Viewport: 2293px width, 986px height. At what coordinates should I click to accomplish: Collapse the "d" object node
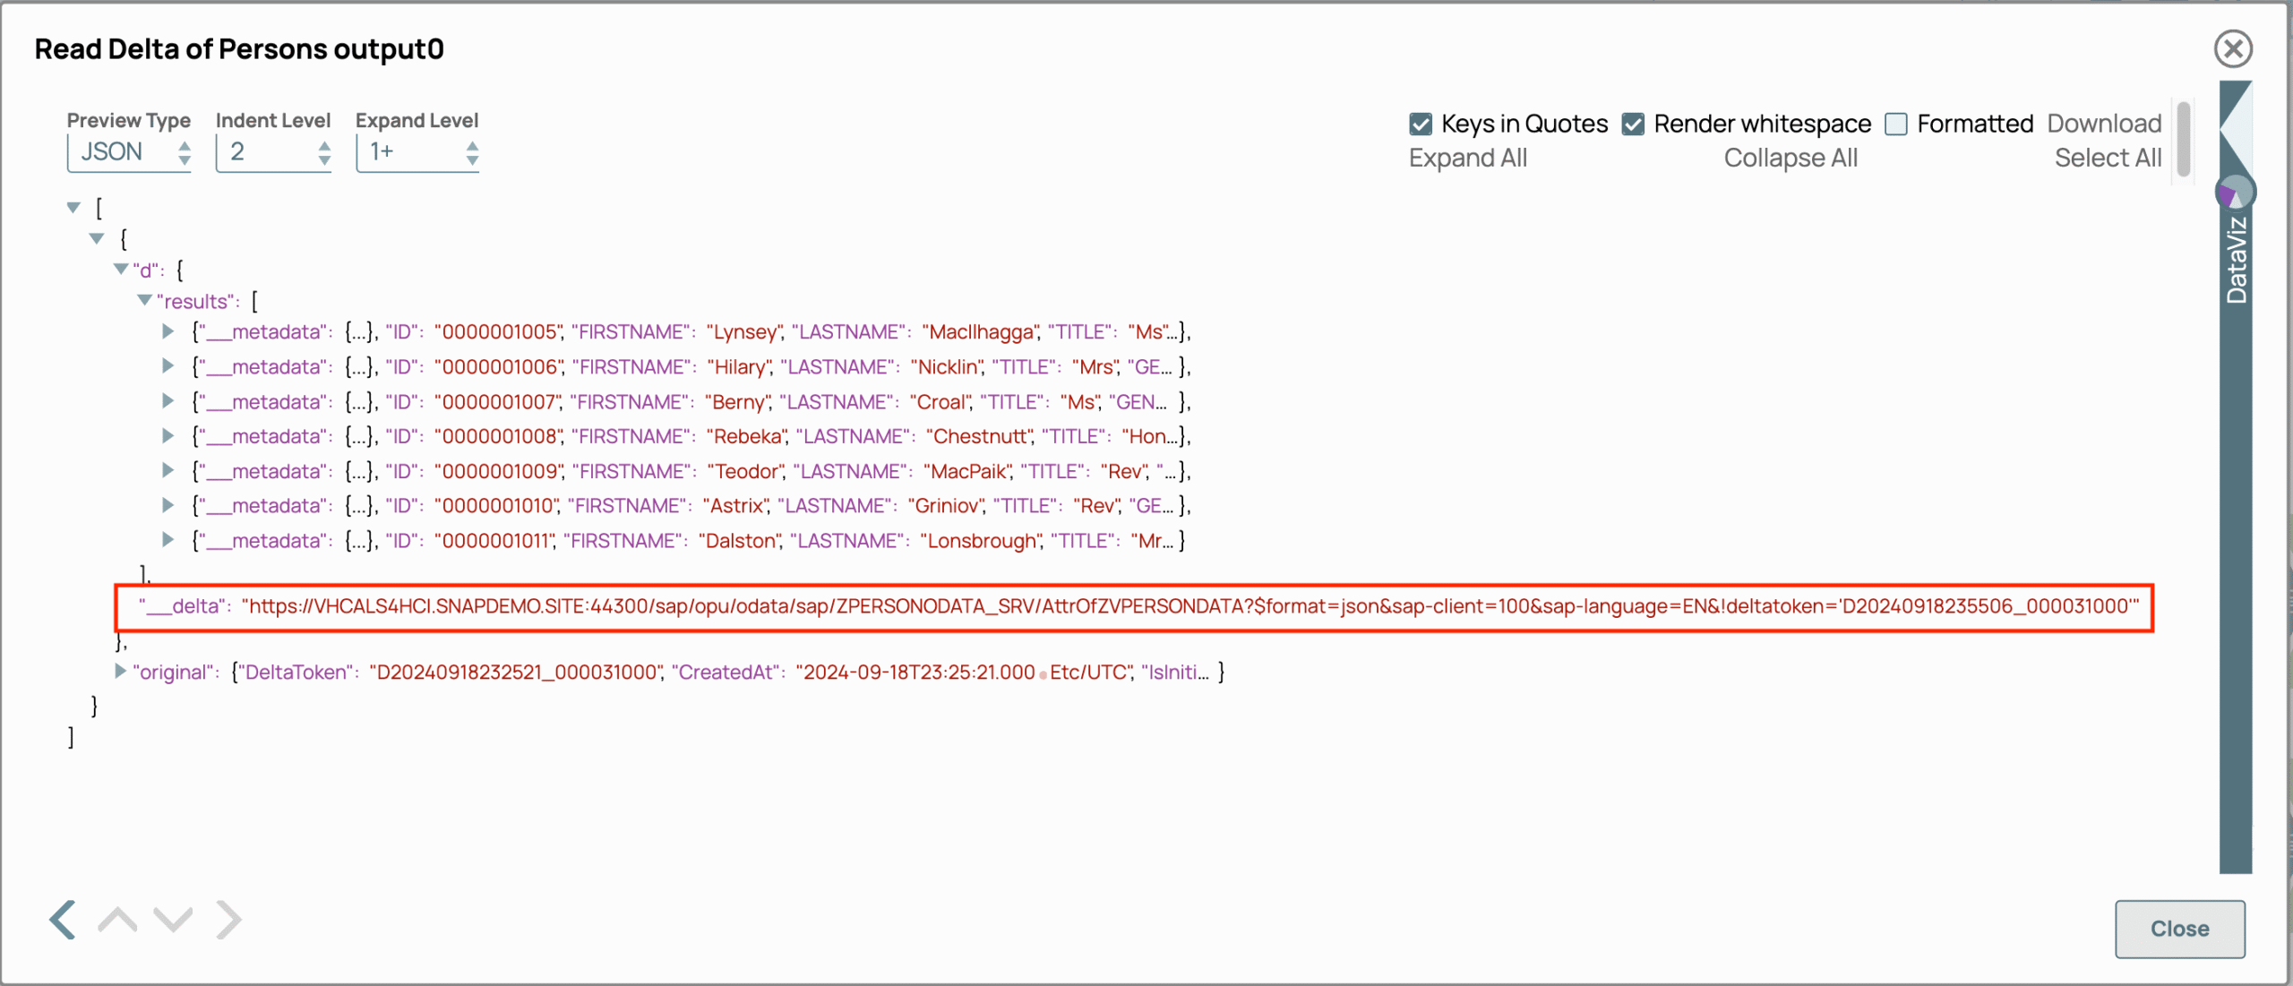coord(121,269)
